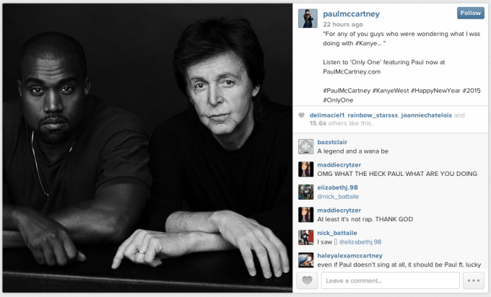Open paulmccartney profile avatar

click(308, 19)
